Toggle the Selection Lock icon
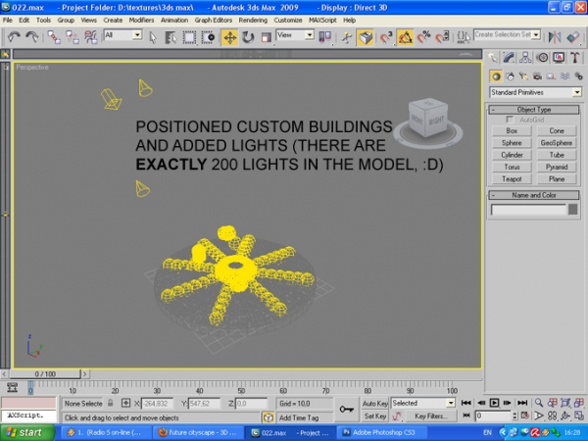 tap(110, 403)
